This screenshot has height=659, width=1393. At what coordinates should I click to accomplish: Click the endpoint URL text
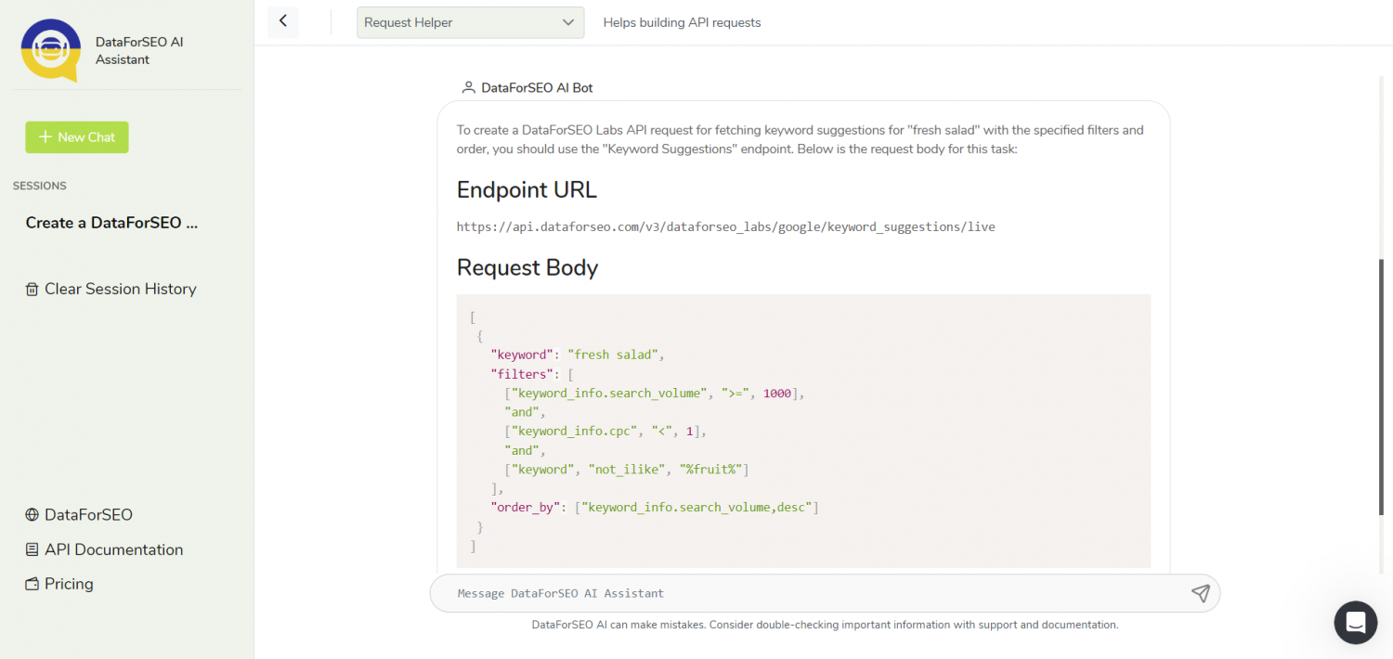click(726, 226)
